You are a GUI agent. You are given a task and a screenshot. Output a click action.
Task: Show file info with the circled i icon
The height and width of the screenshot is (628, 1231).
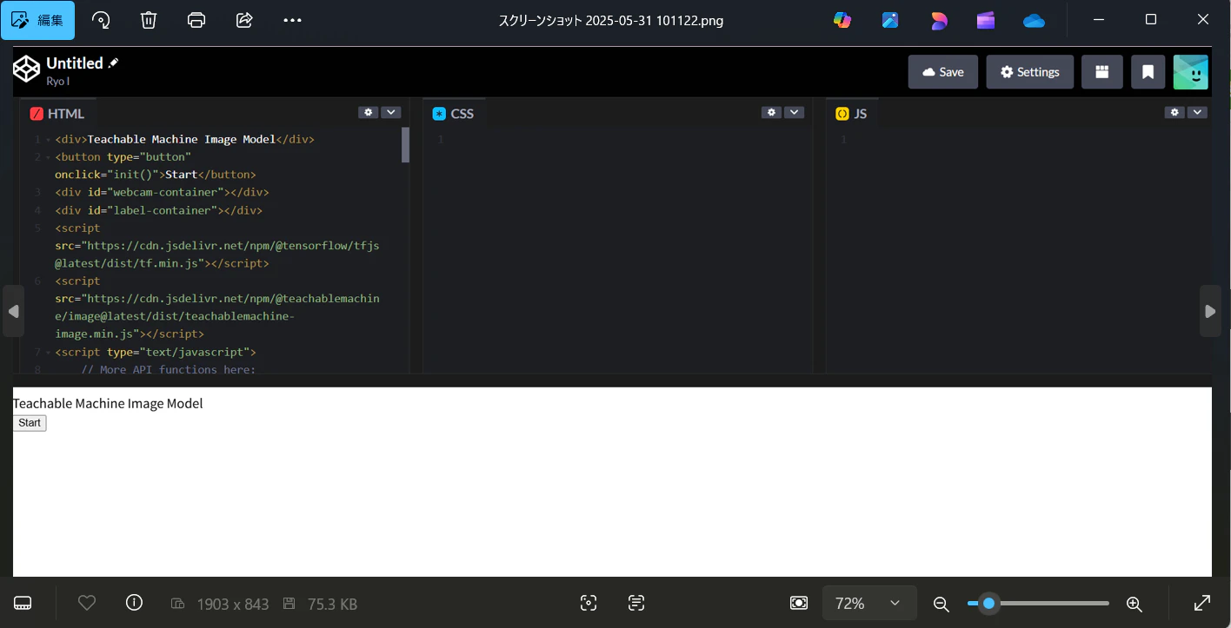pos(134,603)
